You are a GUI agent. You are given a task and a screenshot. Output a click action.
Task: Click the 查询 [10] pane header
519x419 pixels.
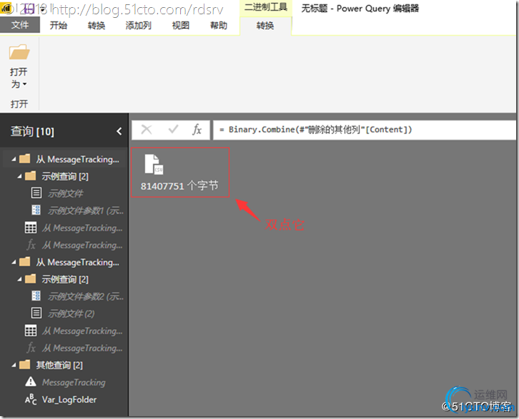pos(32,132)
